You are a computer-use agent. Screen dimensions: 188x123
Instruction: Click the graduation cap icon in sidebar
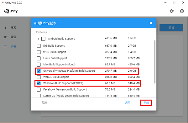pos(5,37)
